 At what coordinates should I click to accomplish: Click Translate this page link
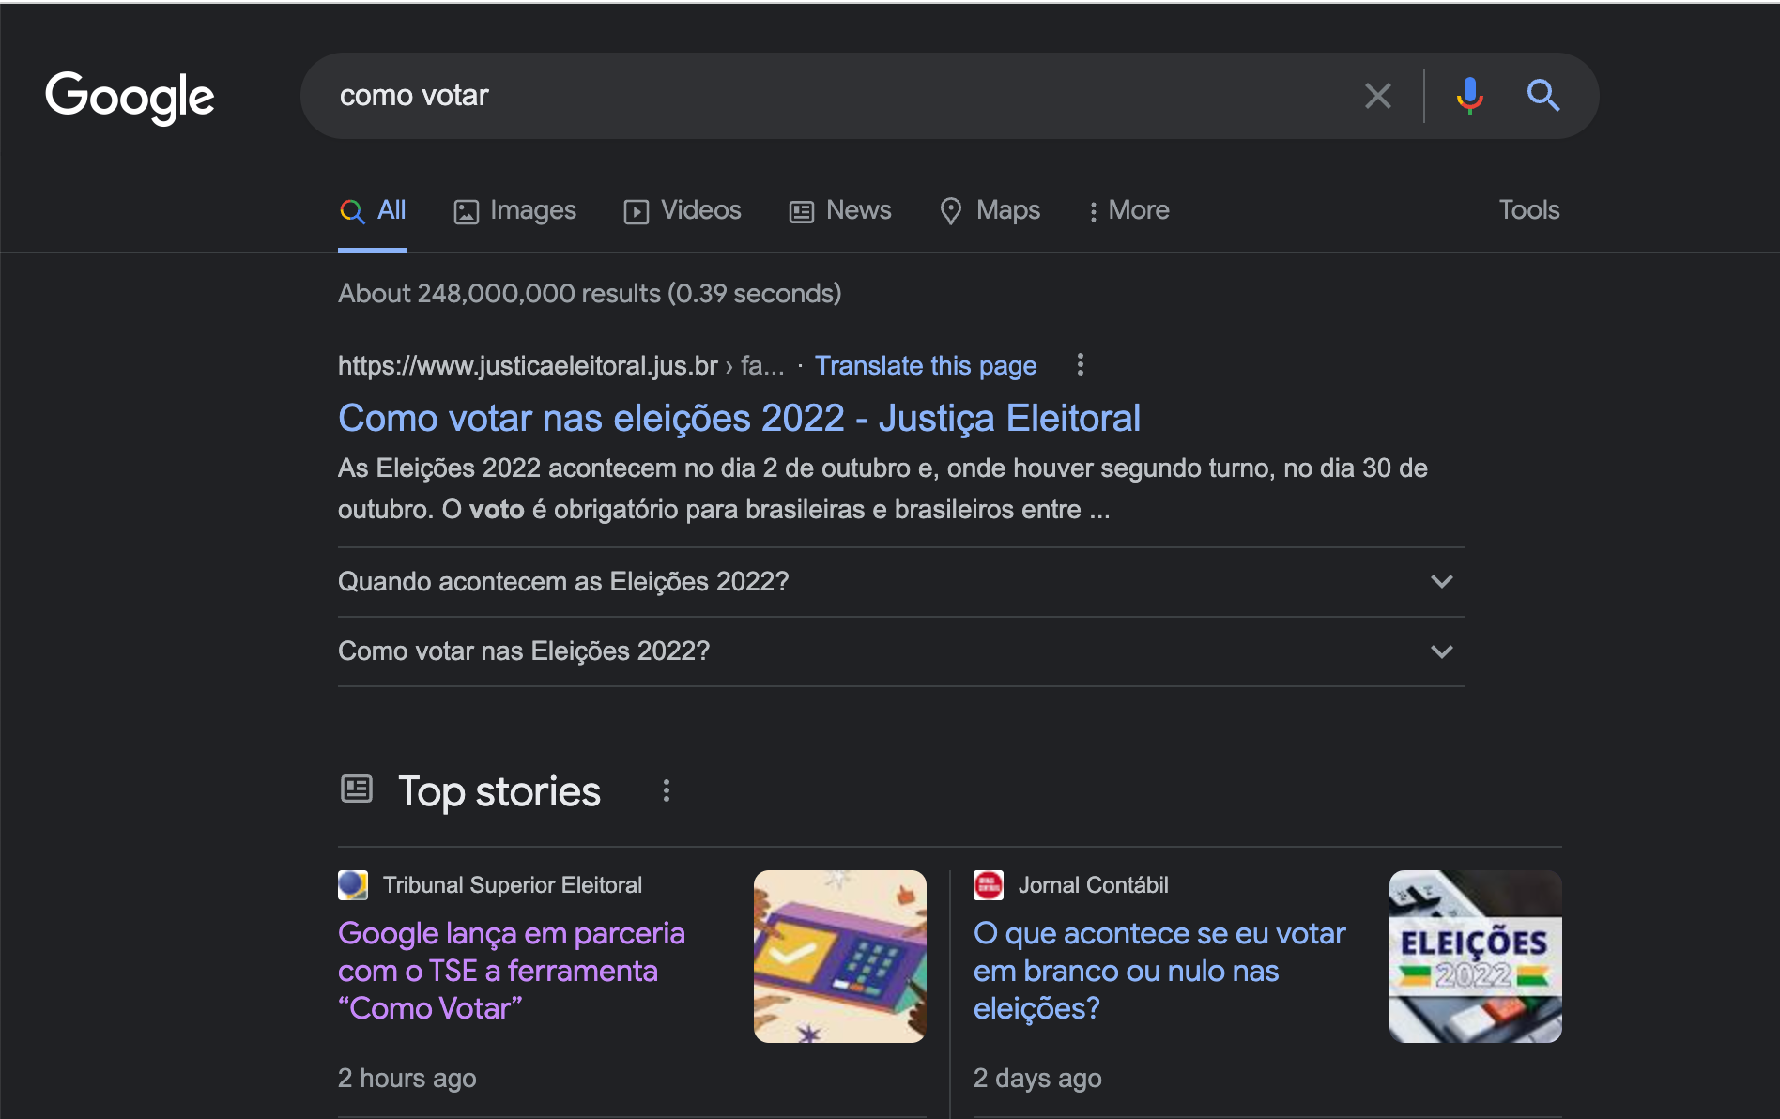click(x=926, y=365)
